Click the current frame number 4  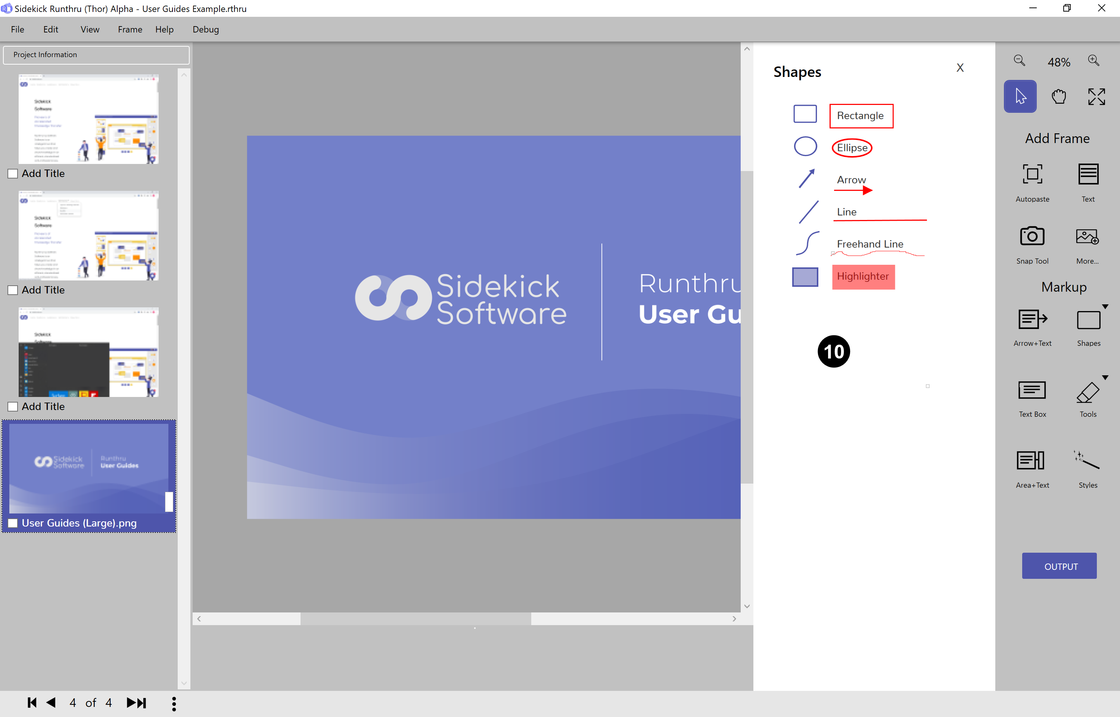pos(72,702)
